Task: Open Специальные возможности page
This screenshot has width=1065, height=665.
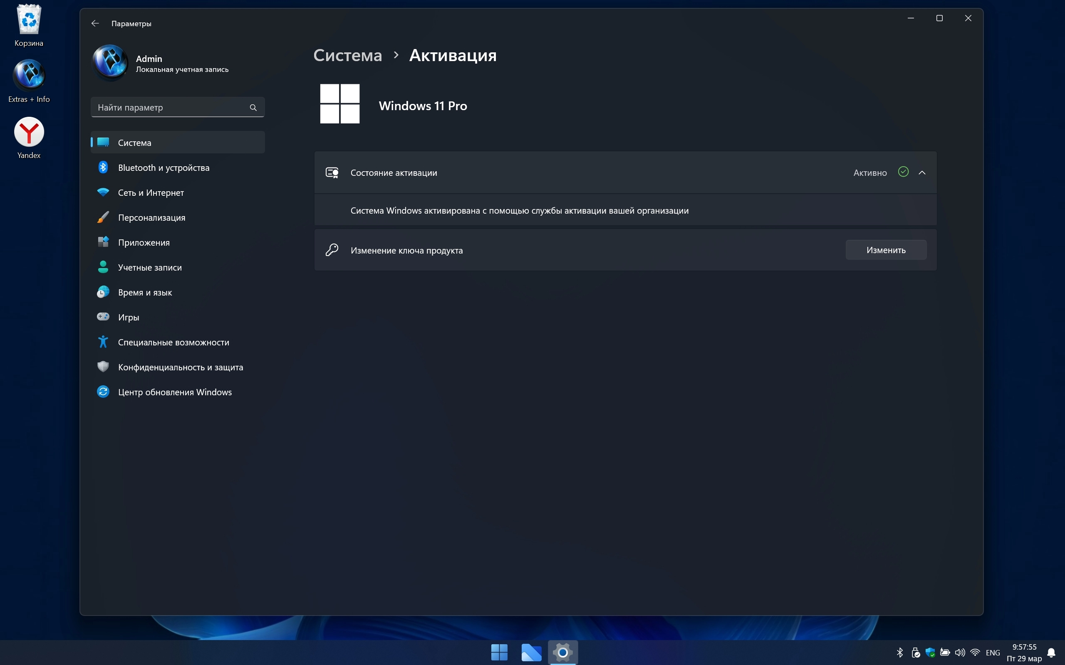Action: click(x=173, y=342)
